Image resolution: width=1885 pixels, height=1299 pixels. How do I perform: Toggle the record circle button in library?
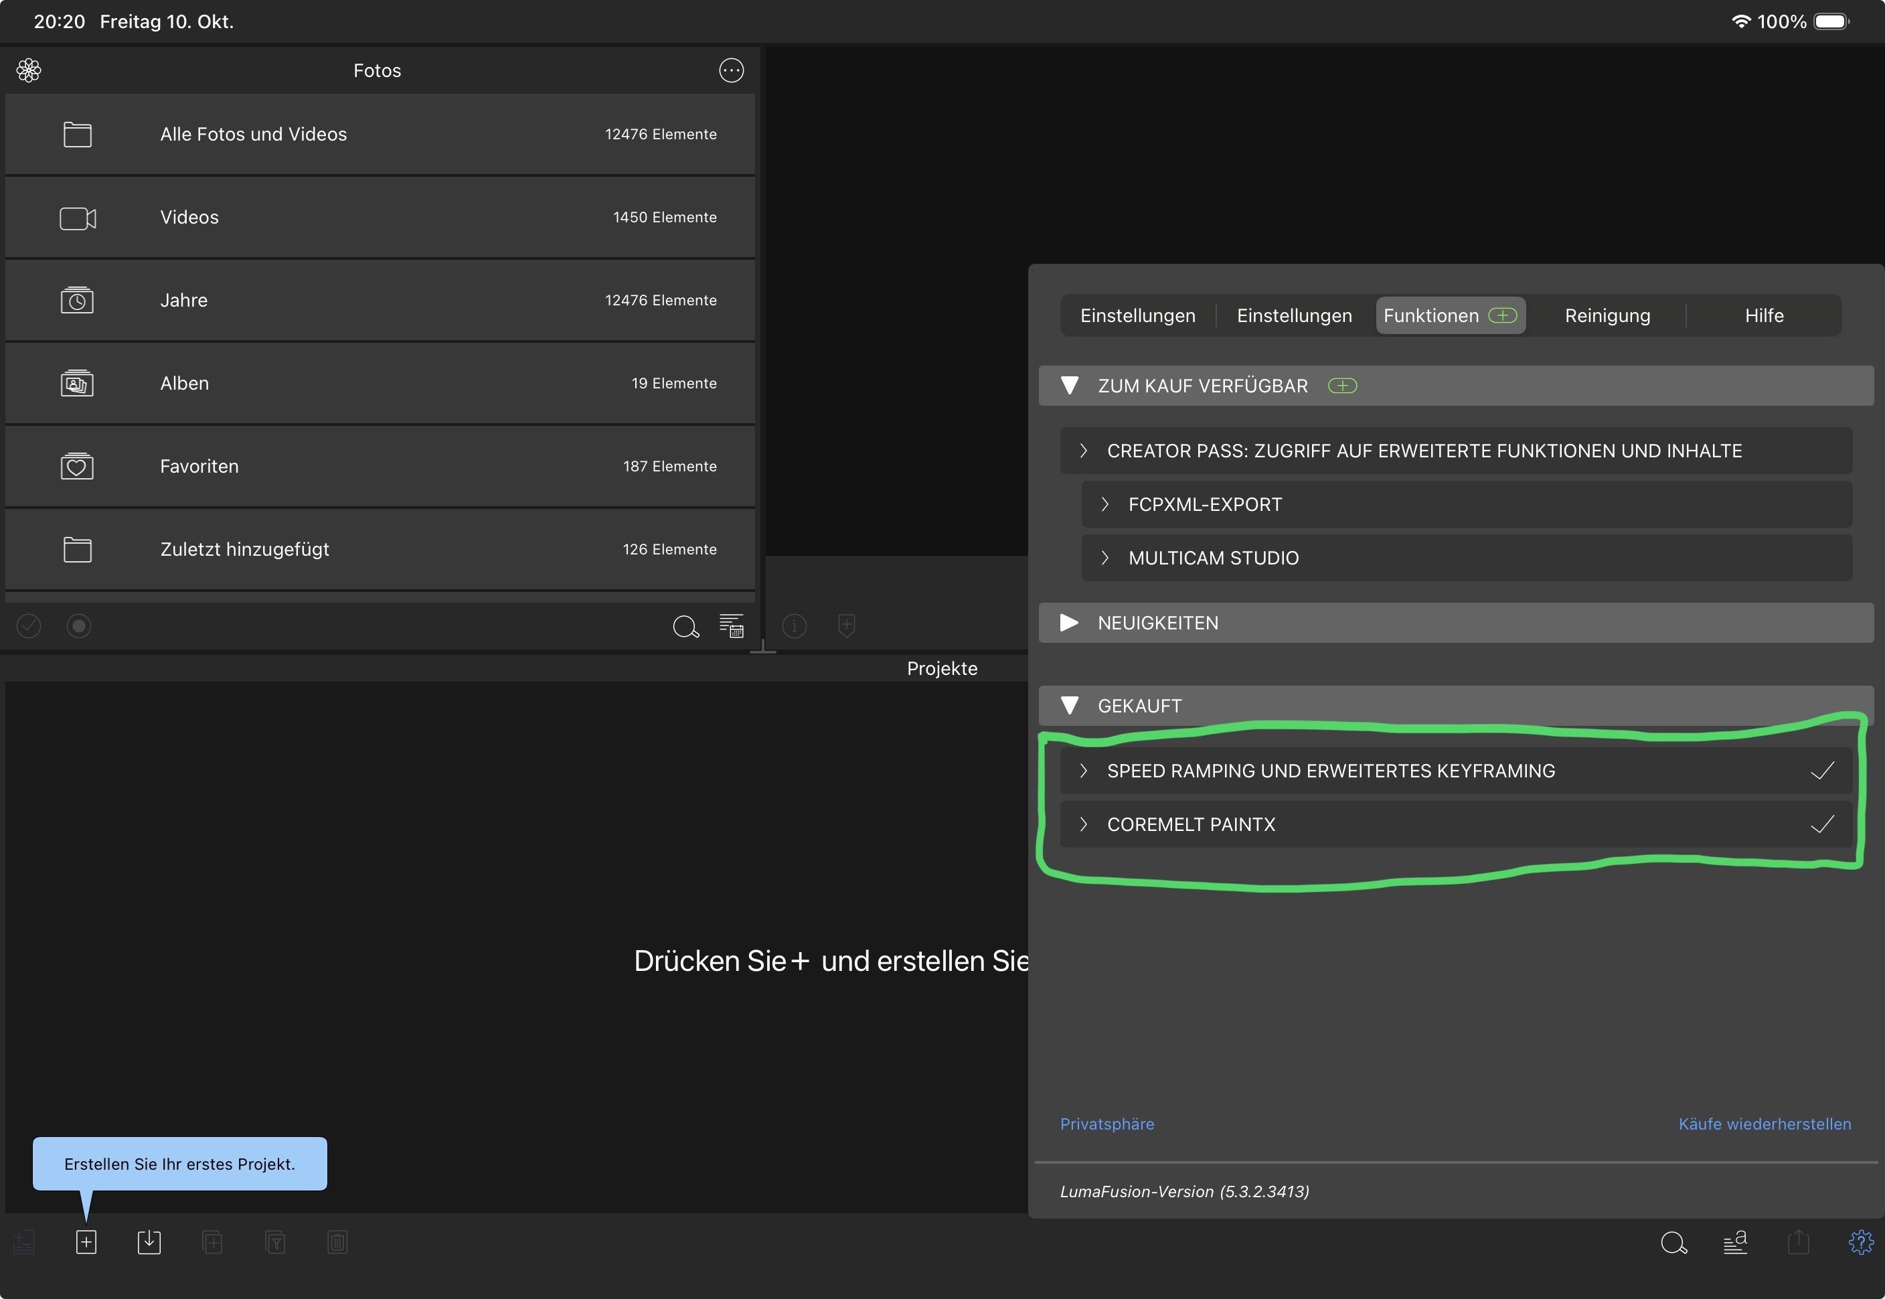point(79,626)
